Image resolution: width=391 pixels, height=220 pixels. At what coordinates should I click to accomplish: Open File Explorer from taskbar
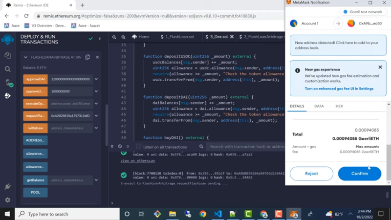[173, 214]
